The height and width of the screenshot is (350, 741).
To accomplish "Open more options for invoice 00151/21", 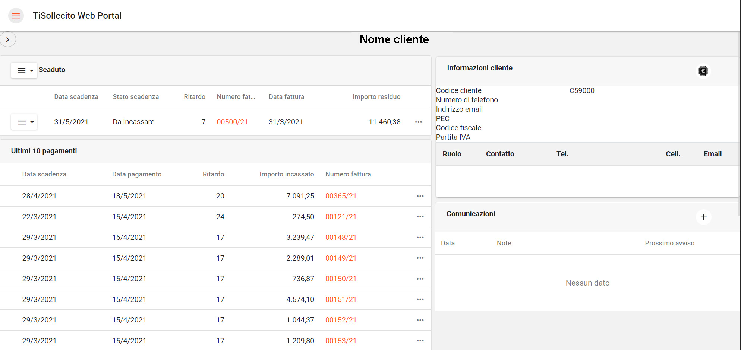I will [420, 299].
